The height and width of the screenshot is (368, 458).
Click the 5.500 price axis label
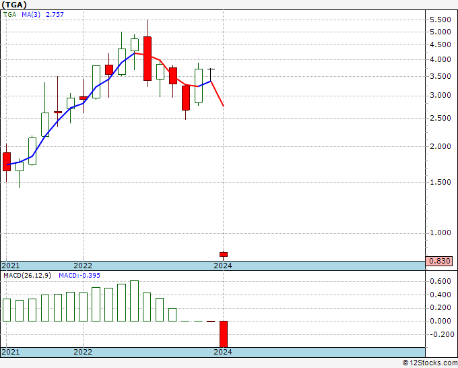(440, 20)
